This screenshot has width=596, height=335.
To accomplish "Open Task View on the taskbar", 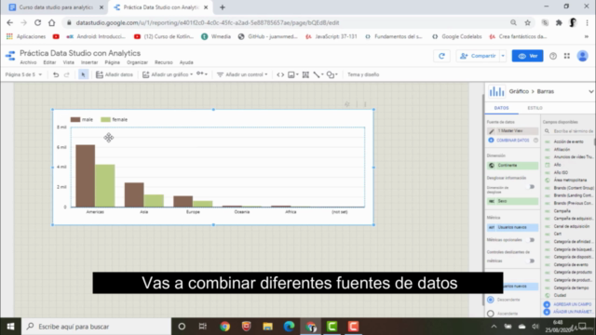I will pyautogui.click(x=203, y=327).
